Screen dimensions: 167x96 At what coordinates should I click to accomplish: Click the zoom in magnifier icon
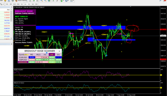42,1
